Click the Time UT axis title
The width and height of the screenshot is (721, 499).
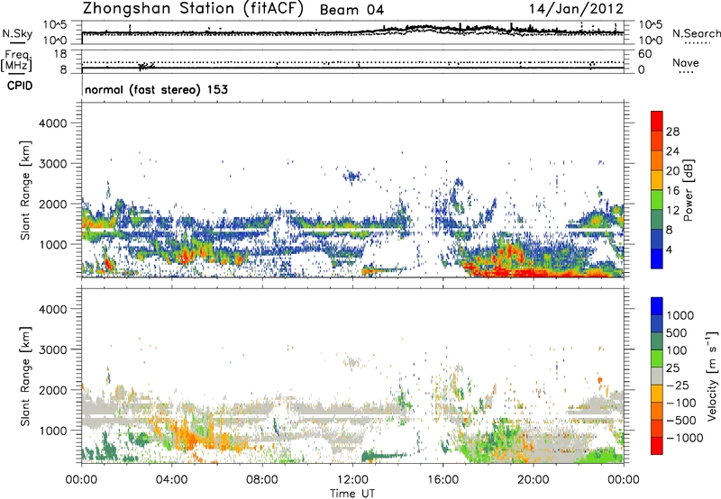(352, 494)
